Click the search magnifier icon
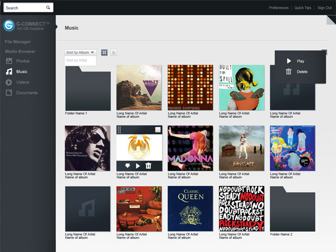 pos(48,8)
